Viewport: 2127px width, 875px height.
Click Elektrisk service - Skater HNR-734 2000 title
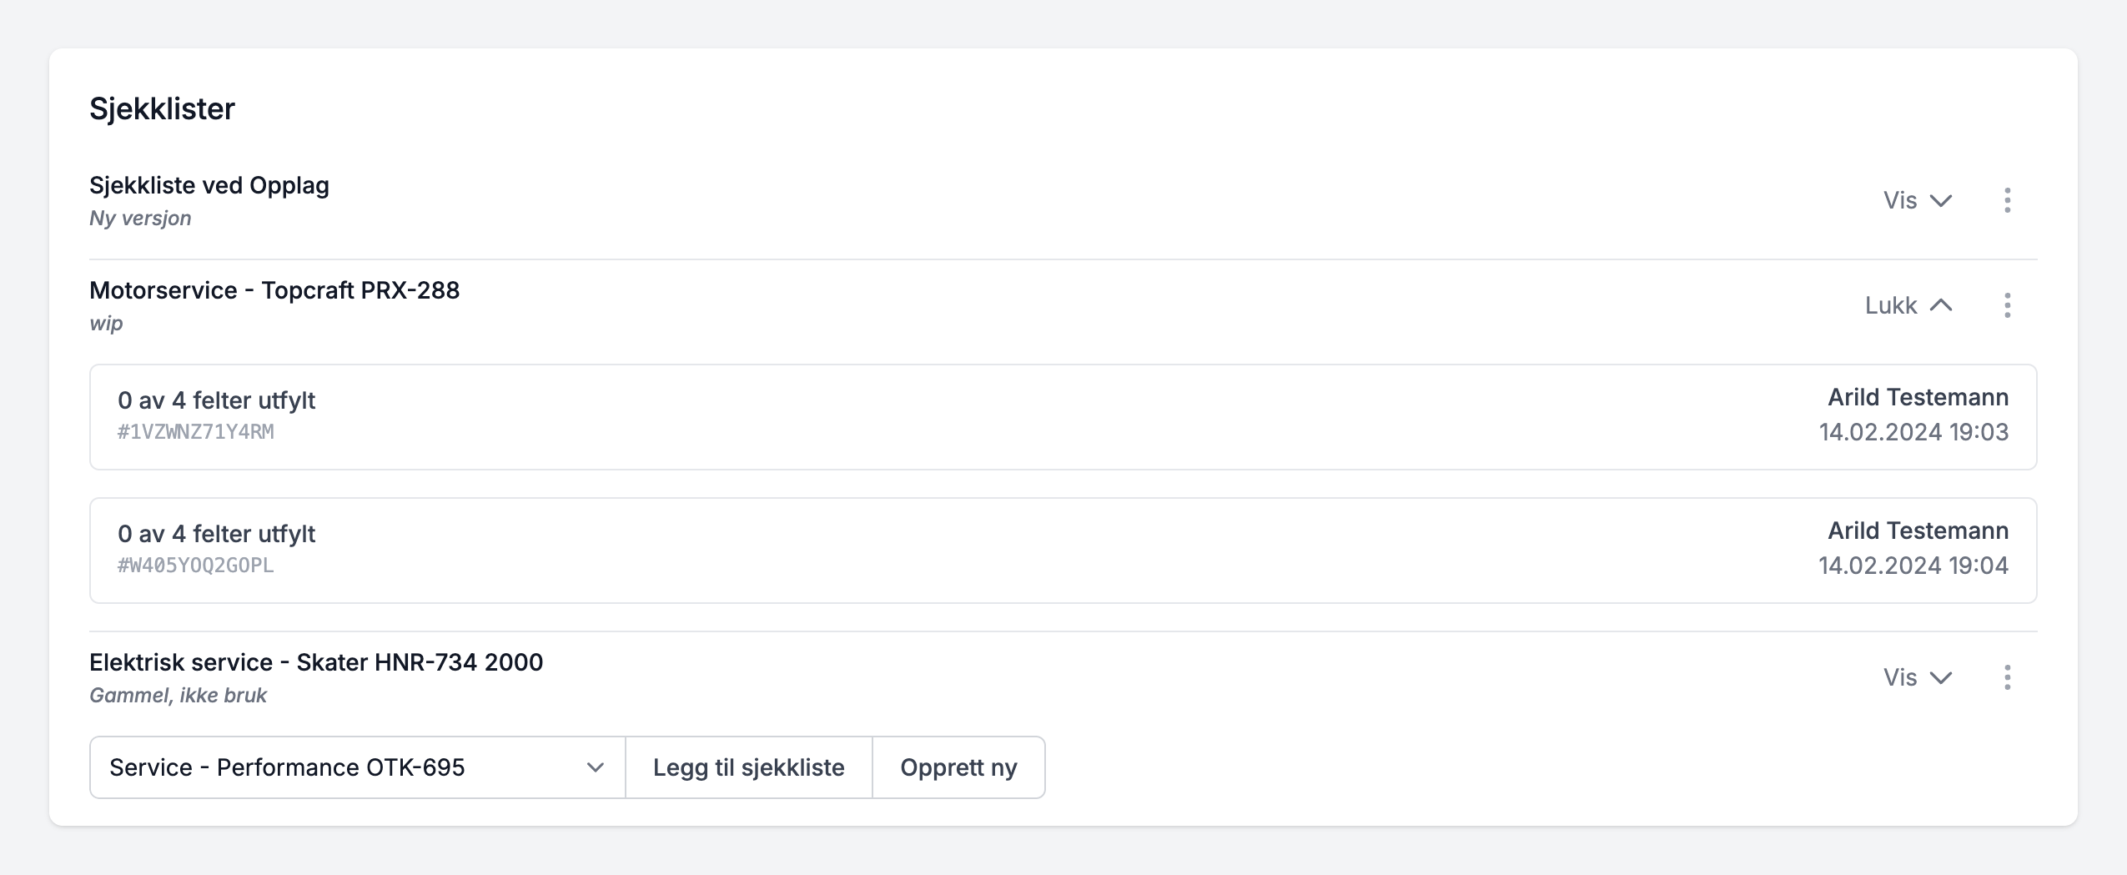point(316,662)
